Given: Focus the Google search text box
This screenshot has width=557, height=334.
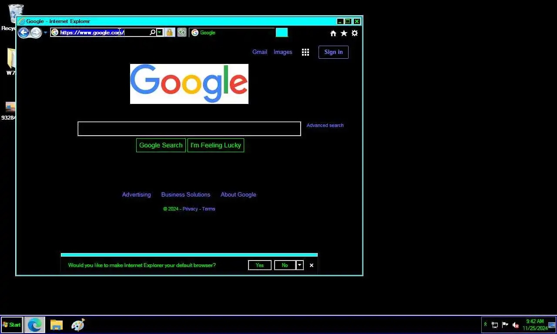Looking at the screenshot, I should (x=189, y=129).
